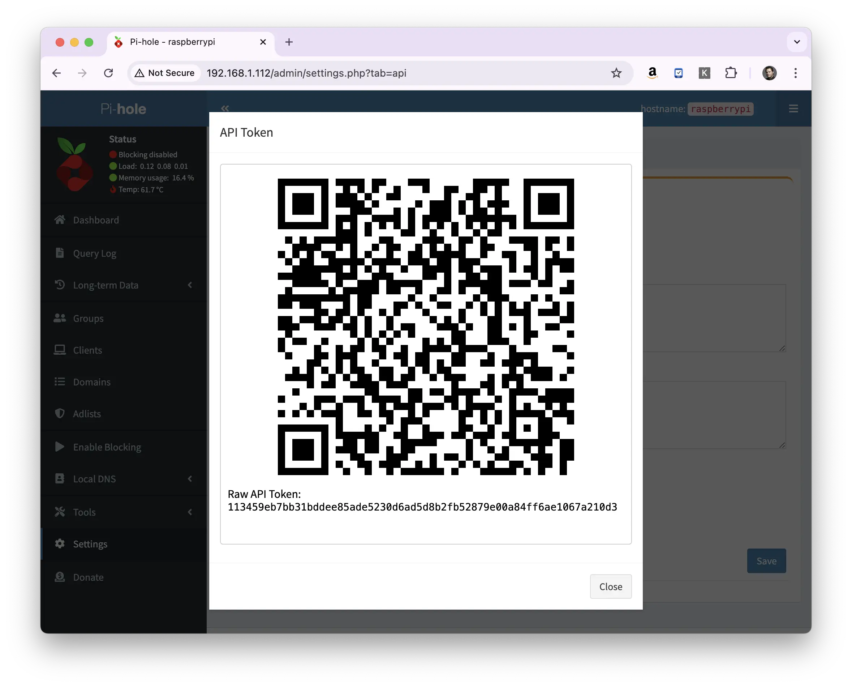Collapse the sidebar with double-chevron icon

pyautogui.click(x=225, y=108)
